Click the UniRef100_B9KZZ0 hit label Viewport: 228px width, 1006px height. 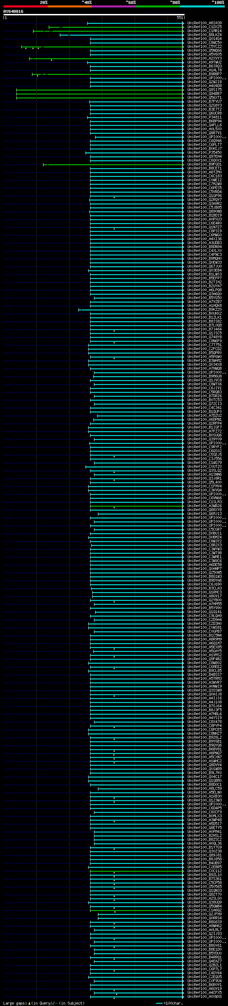(204, 310)
